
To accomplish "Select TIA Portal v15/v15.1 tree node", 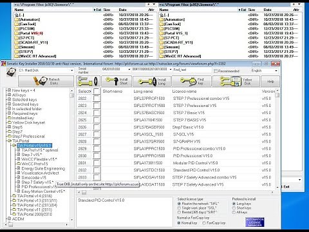I will click(34, 146).
